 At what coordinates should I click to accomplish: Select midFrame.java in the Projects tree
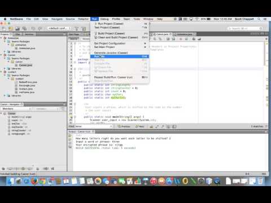tap(27, 92)
